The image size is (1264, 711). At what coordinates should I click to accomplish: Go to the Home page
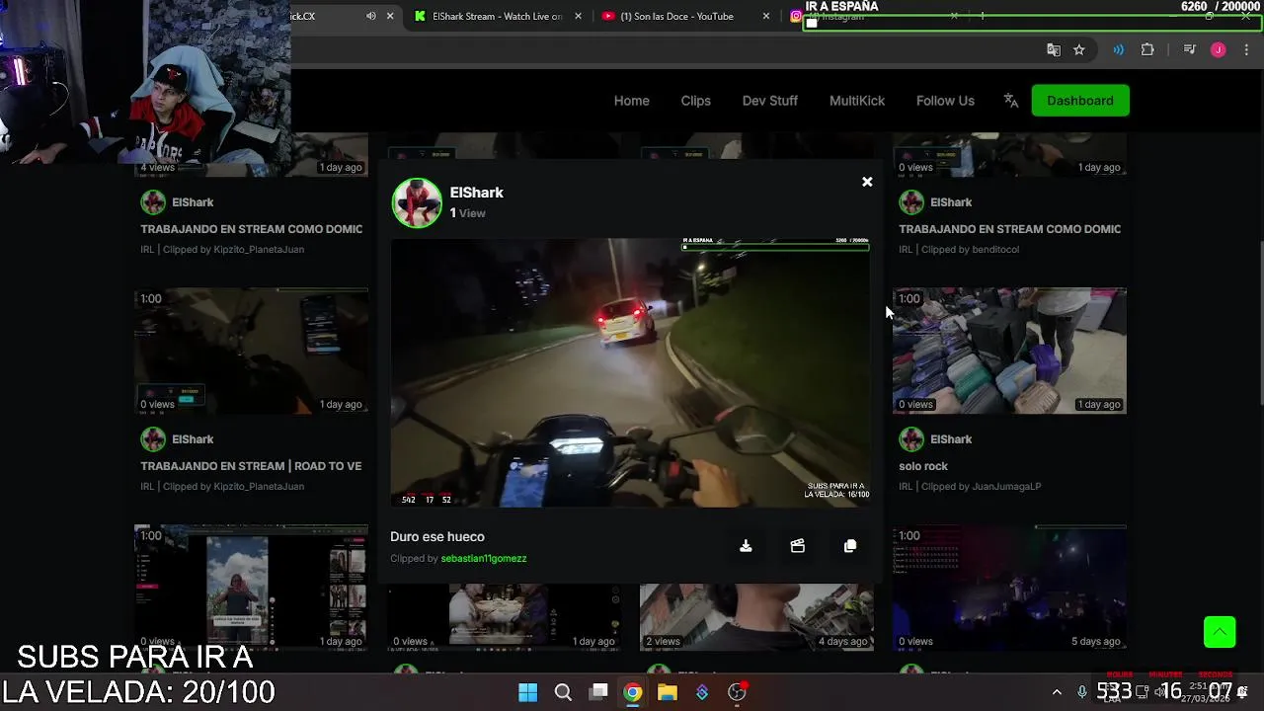click(631, 101)
